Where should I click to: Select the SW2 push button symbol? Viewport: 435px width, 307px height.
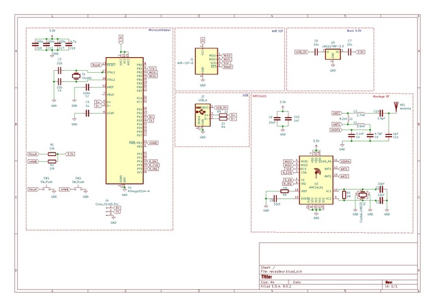(80, 189)
